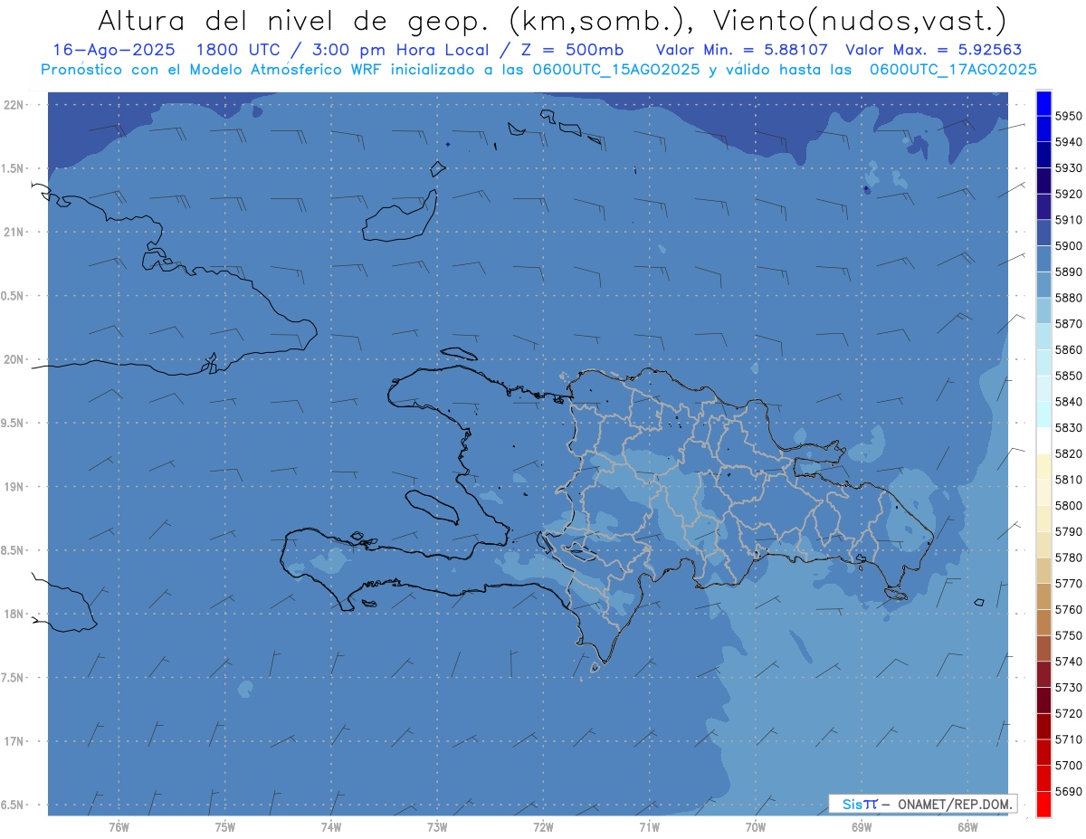Click the '69W' longitude label

[x=862, y=827]
